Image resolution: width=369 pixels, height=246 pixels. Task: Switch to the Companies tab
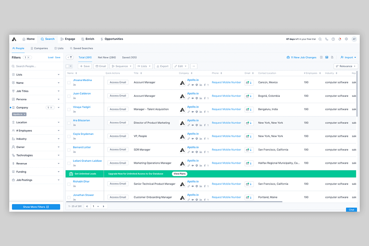(39, 48)
